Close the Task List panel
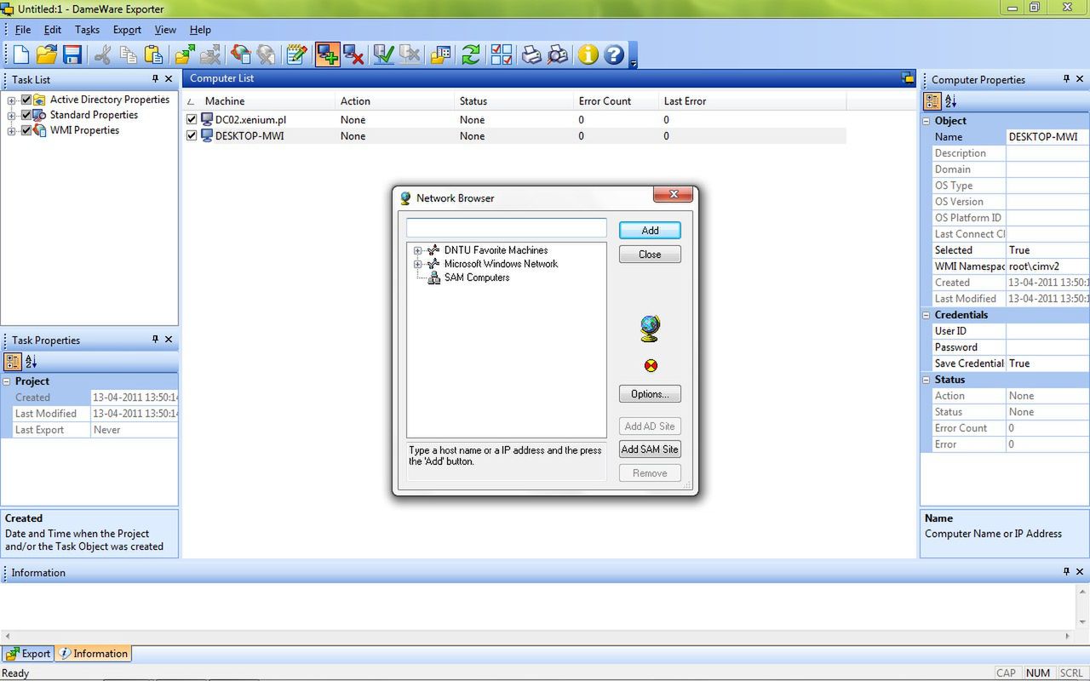Screen dimensions: 1090x681 169,78
